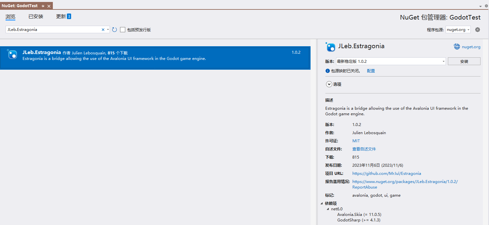
Task: Open the 查看自述文件 readme link
Action: click(x=364, y=149)
